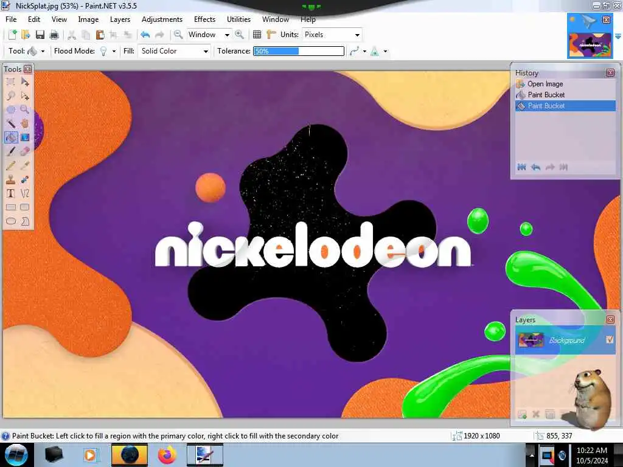Open the Utilities menu

click(238, 19)
